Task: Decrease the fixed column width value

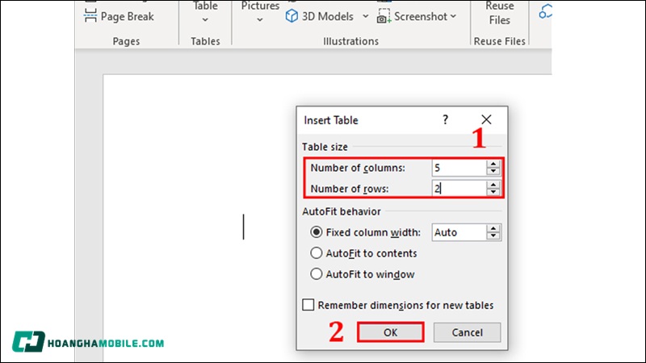Action: (493, 236)
